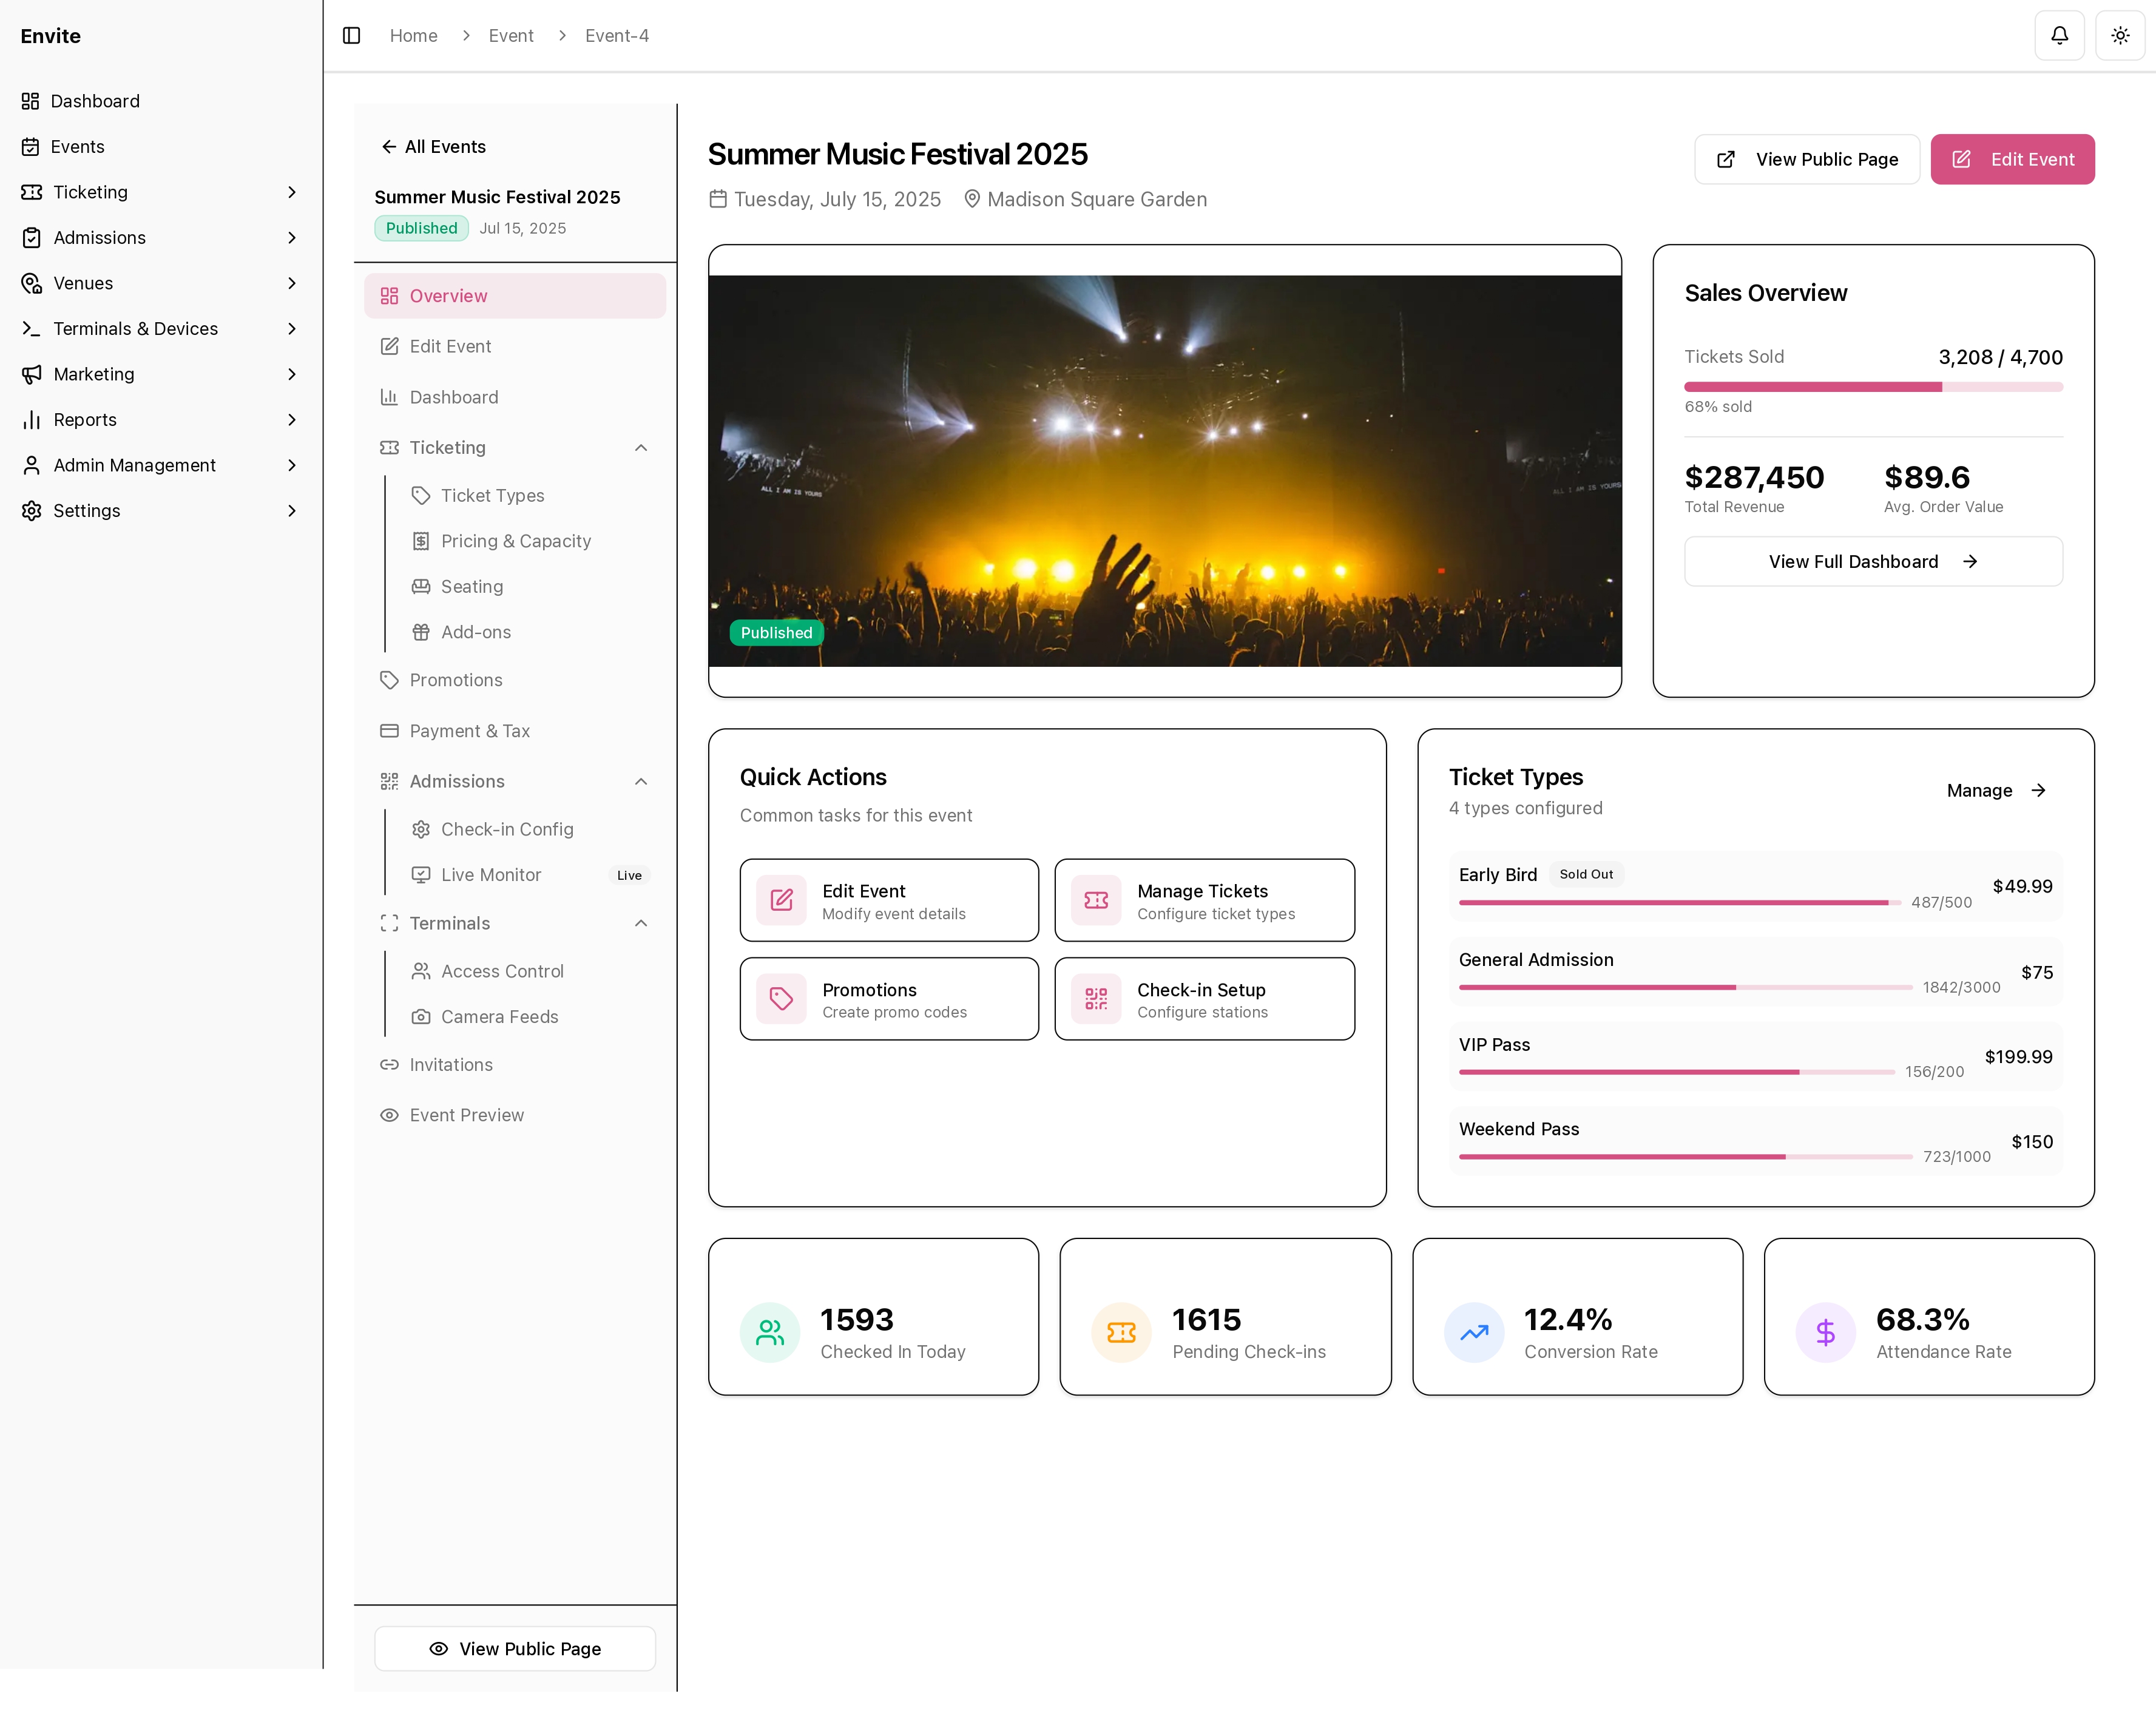
Task: Click the Invitations link icon
Action: 389,1065
